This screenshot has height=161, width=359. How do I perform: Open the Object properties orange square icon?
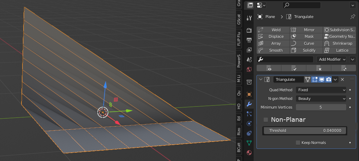249,94
